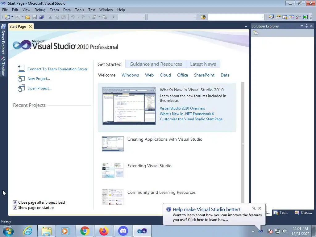Open the Properties Window toolbar icon
The width and height of the screenshot is (316, 237).
278,17
